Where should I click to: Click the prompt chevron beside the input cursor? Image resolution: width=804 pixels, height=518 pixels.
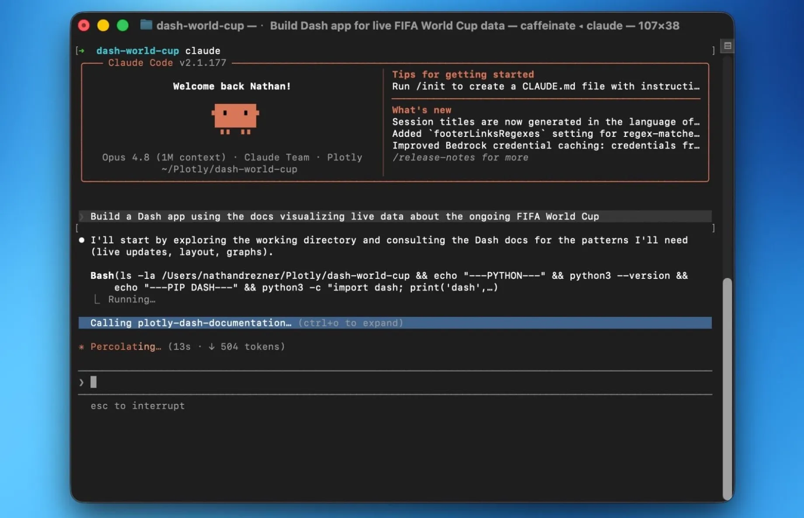[x=81, y=382]
